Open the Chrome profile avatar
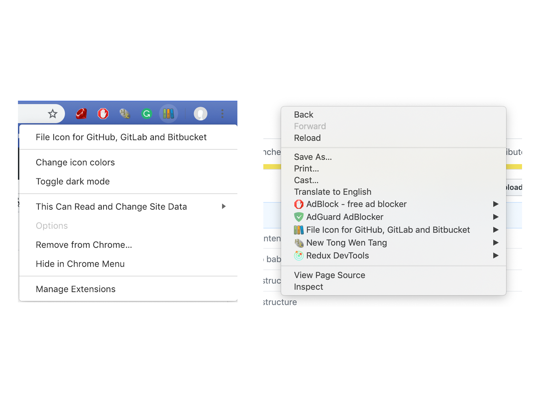This screenshot has width=538, height=403. [200, 114]
